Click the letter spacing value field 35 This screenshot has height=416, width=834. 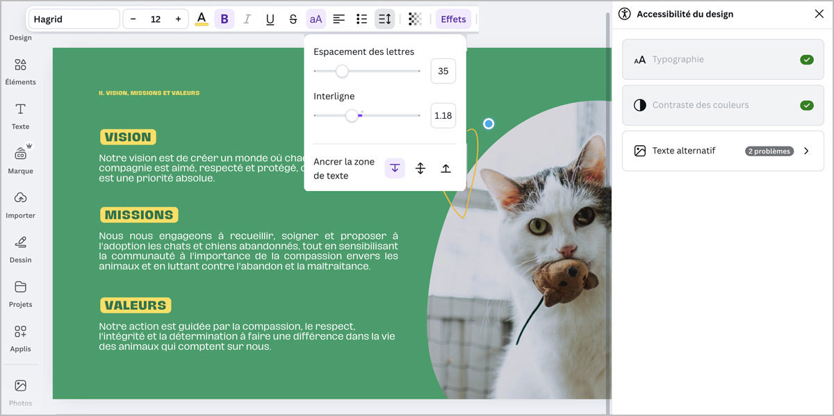[x=443, y=71]
